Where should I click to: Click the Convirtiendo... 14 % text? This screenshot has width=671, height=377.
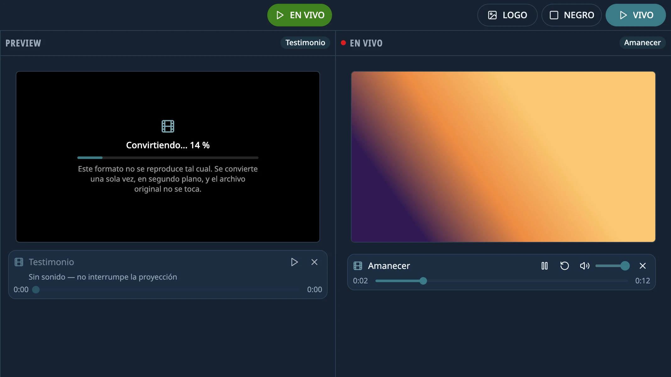coord(168,145)
